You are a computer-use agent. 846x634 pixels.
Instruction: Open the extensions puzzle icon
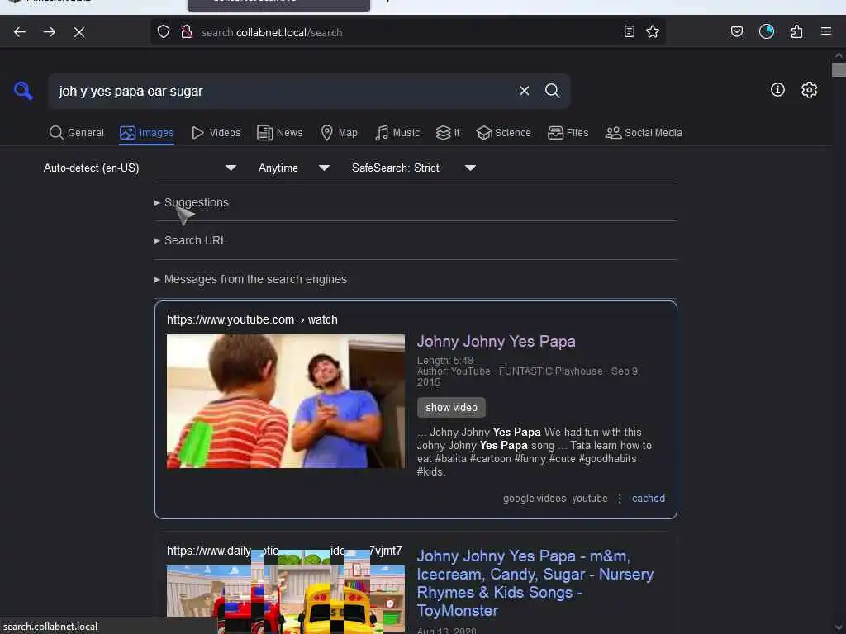pos(797,32)
